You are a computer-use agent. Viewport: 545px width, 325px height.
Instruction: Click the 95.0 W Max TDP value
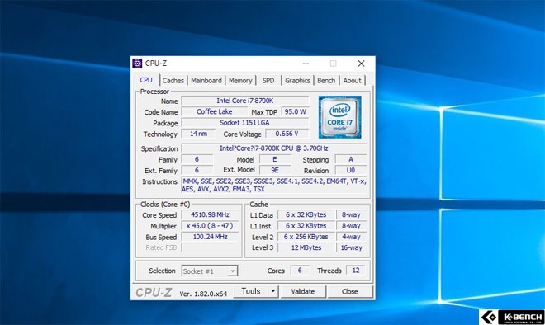click(295, 112)
